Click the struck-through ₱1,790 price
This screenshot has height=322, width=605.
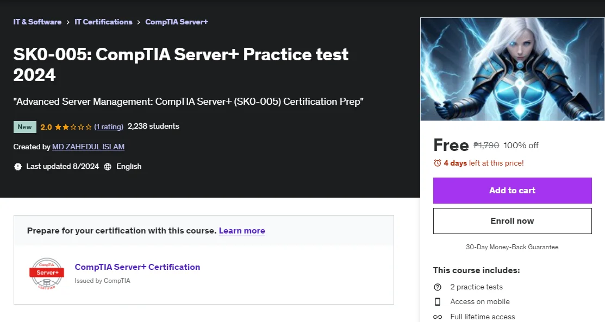point(486,146)
